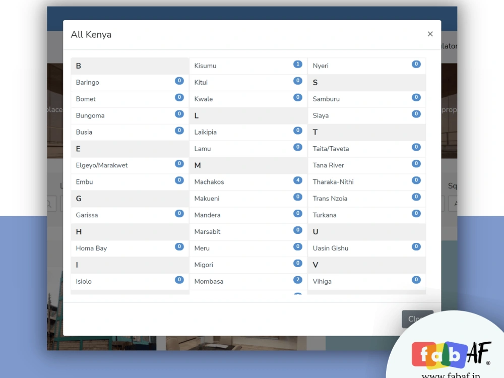The width and height of the screenshot is (504, 378).
Task: Choose Bomet from the list
Action: 130,99
